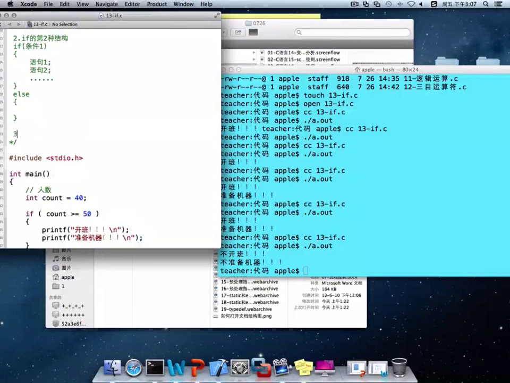Click the Stickies notes Dock icon

pos(303,368)
